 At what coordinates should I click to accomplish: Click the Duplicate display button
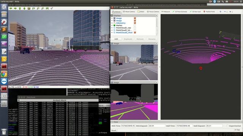[128, 39]
